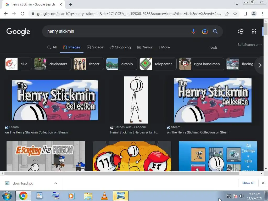Screen dimensions: 268x201
Task: Open Heroes Wiki Fandom source link
Action: point(128,127)
